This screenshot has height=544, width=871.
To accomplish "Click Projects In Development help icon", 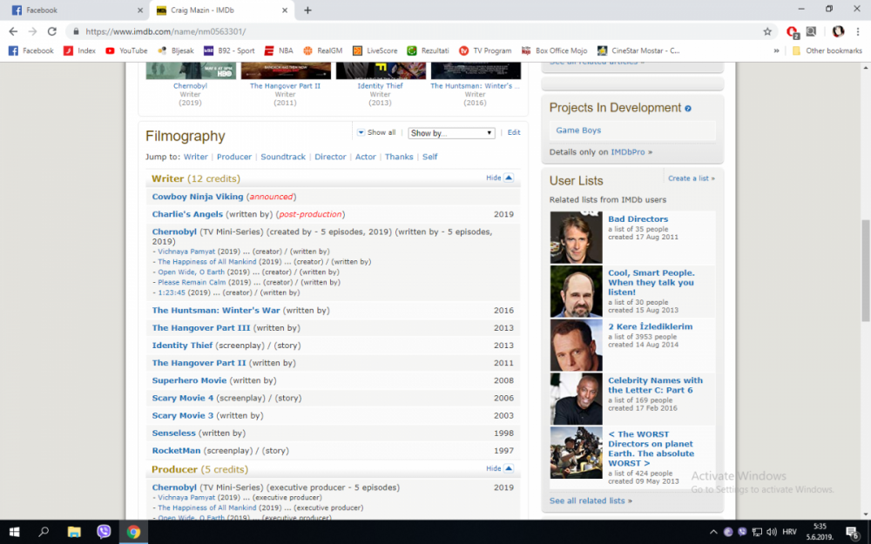I will point(688,109).
